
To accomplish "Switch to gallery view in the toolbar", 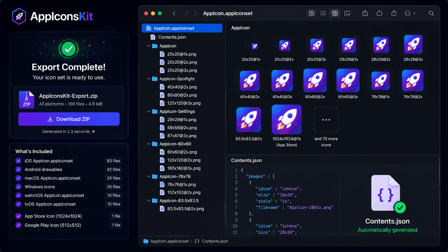I will click(347, 13).
